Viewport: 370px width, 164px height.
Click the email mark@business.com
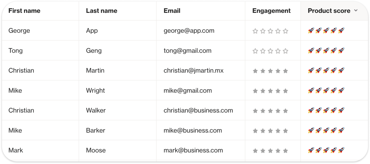[x=193, y=150]
